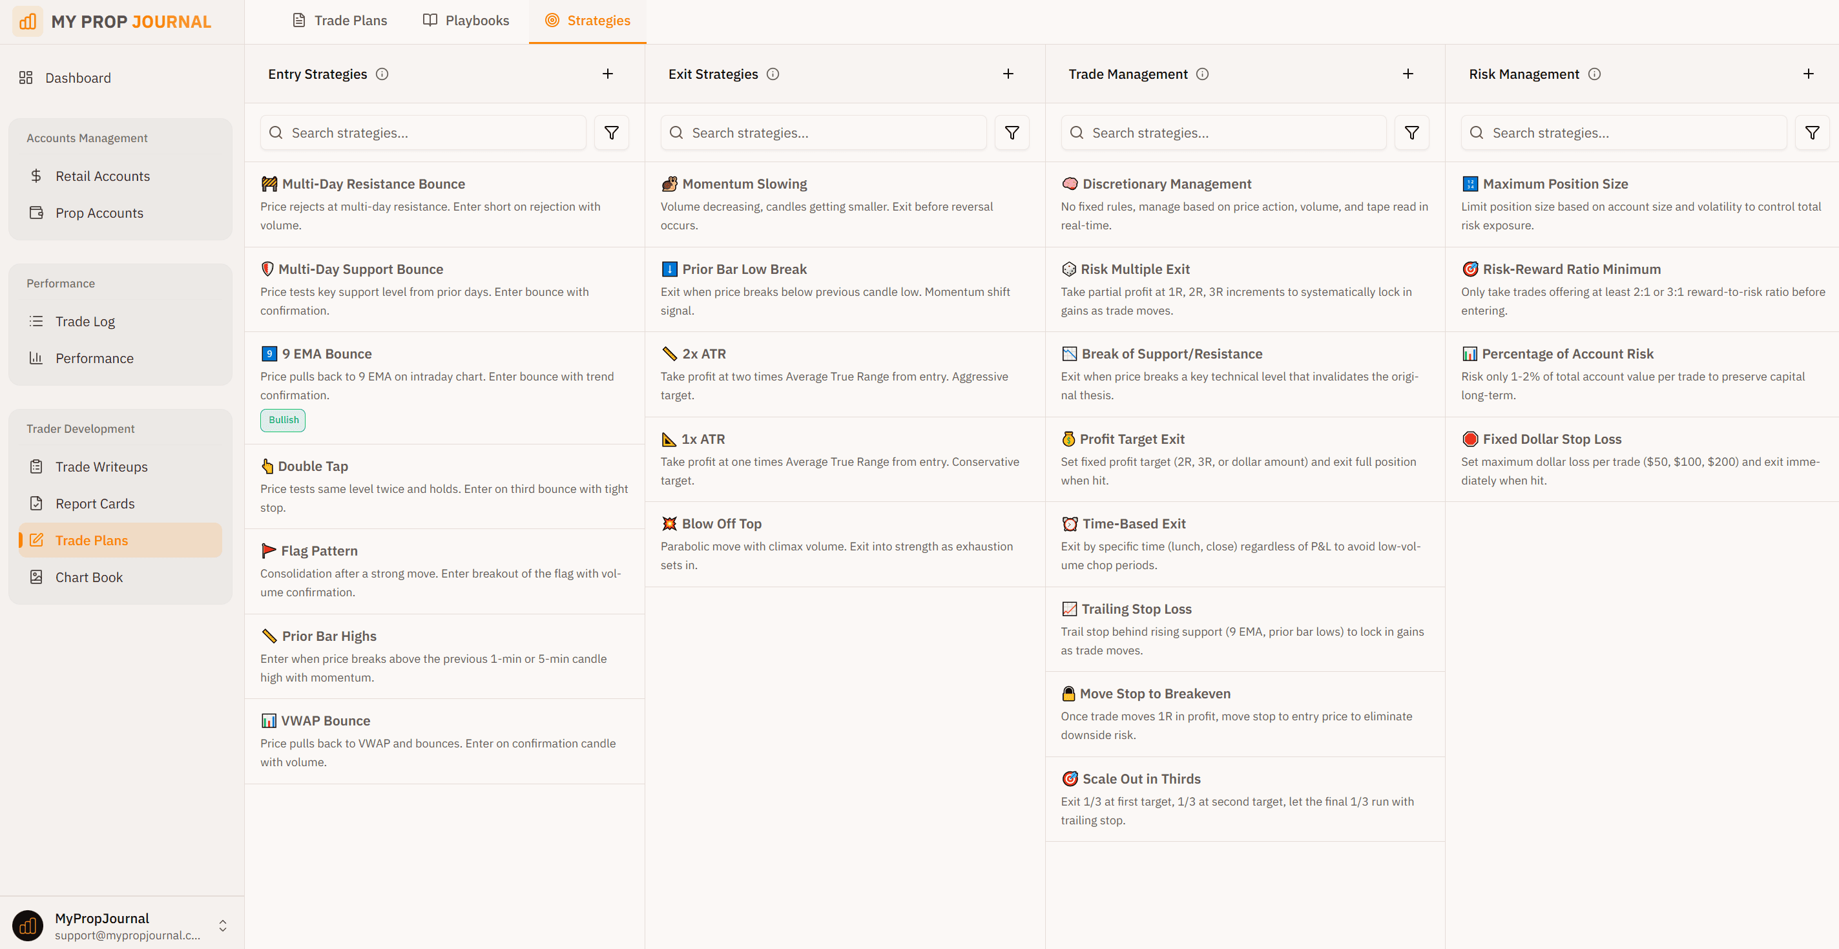1839x949 pixels.
Task: Open the filter for Trade Management
Action: pos(1412,133)
